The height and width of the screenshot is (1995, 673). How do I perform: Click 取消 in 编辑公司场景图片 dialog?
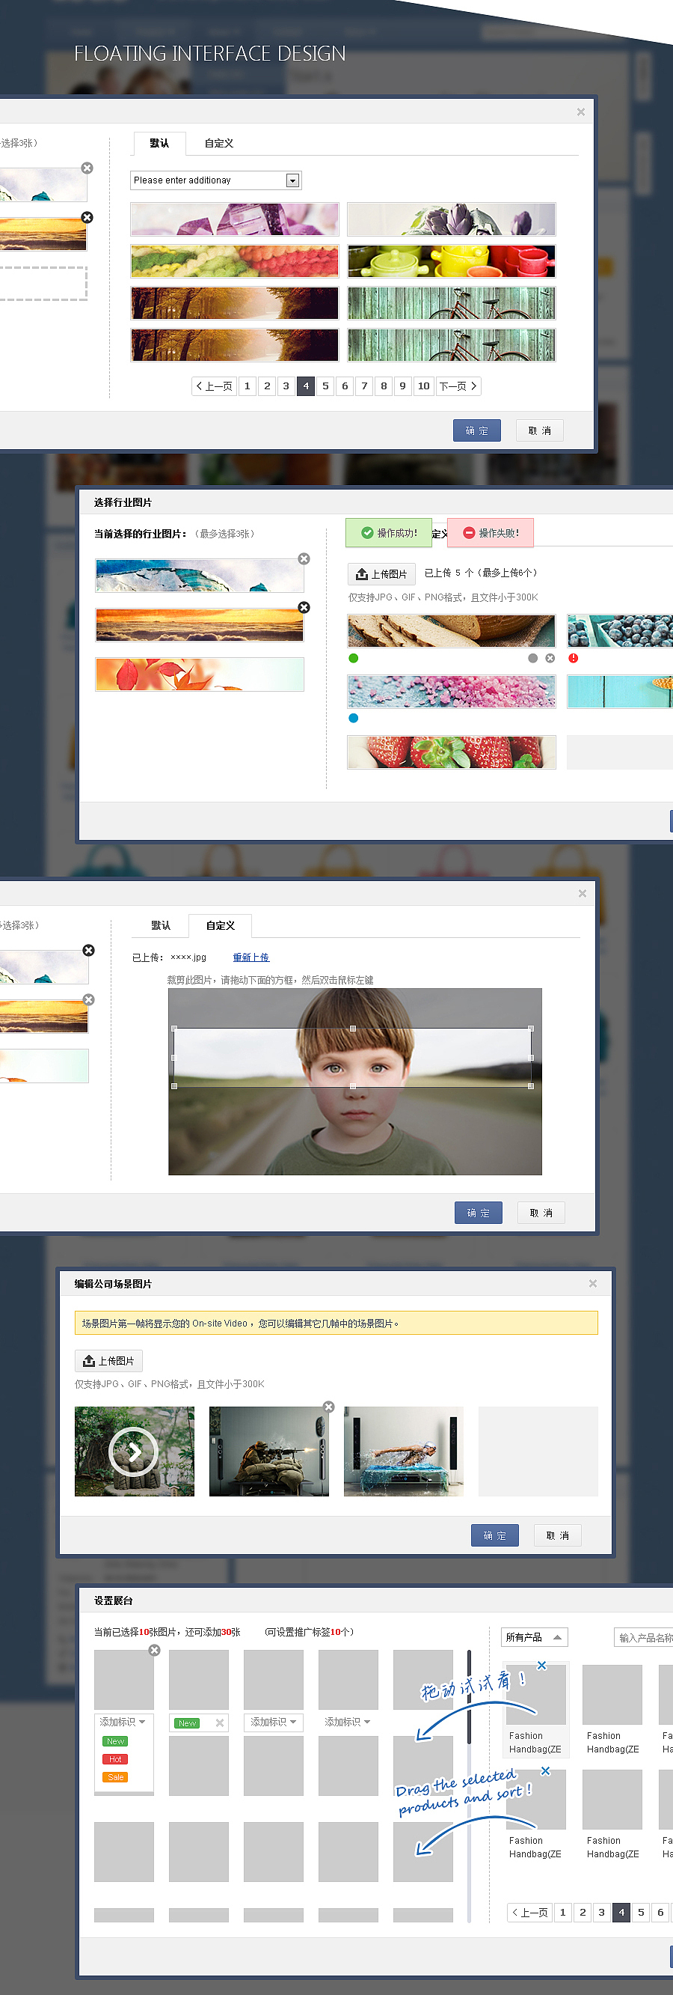(x=558, y=1535)
